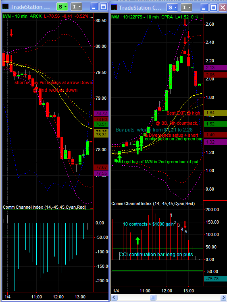Viewport: 227px width, 302px height.
Task: Select '10 contracts > $1000 gain' text
Action: (x=148, y=224)
